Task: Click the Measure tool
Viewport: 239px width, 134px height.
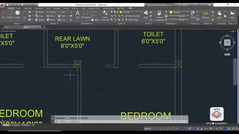Action: [x=205, y=15]
